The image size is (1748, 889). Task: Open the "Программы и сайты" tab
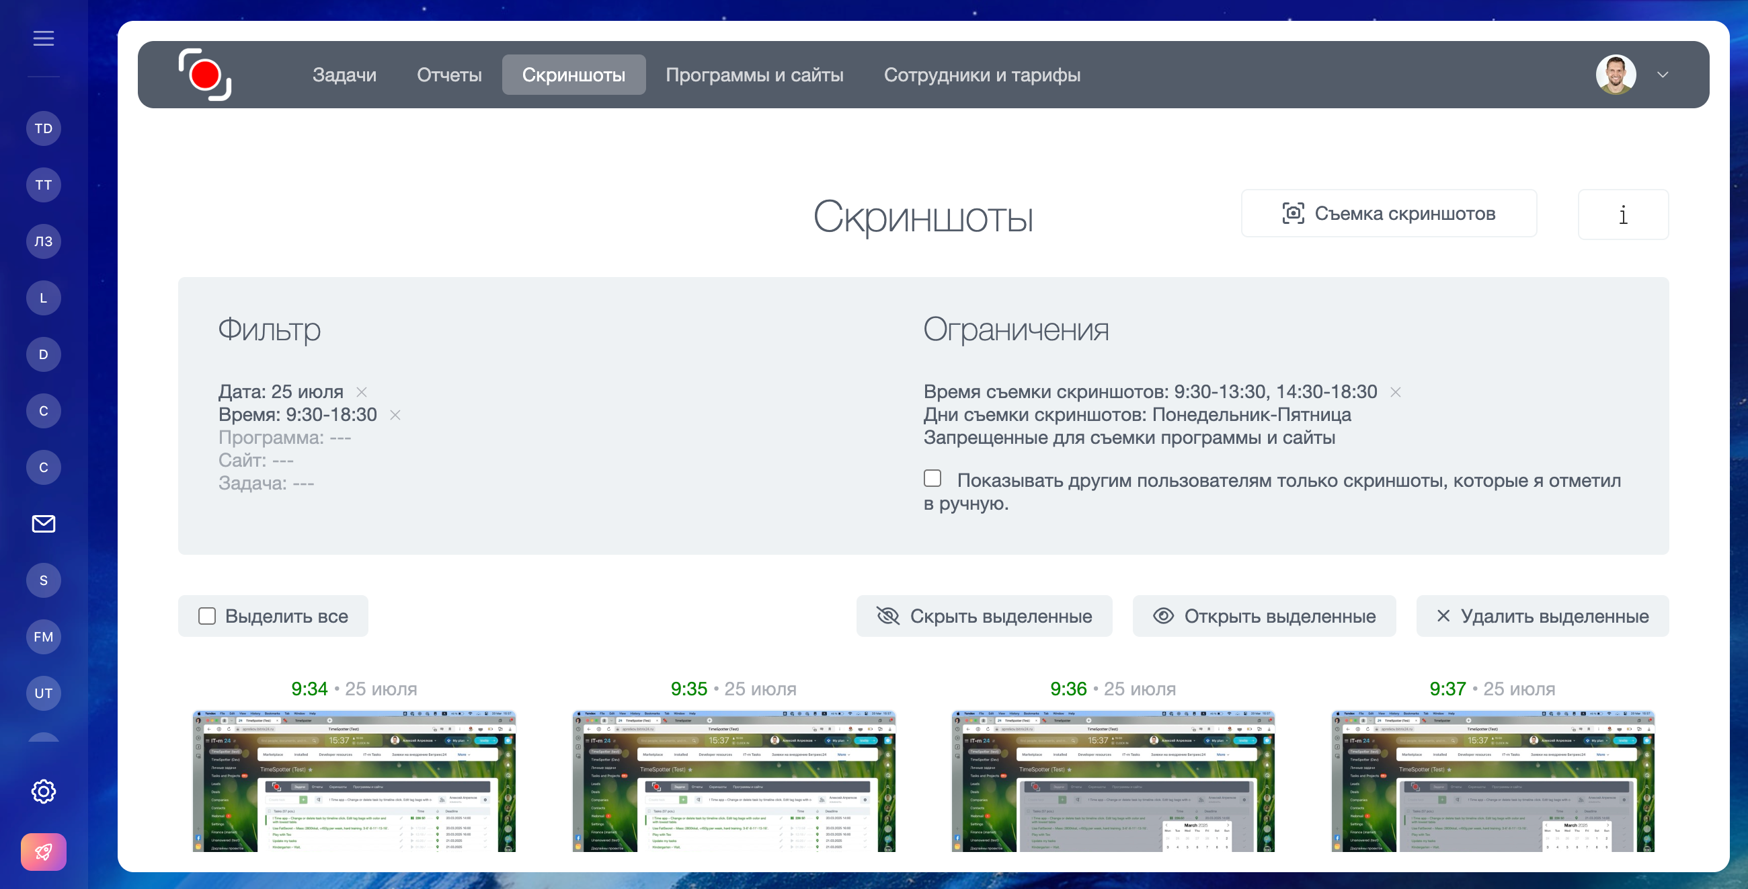[x=754, y=75]
